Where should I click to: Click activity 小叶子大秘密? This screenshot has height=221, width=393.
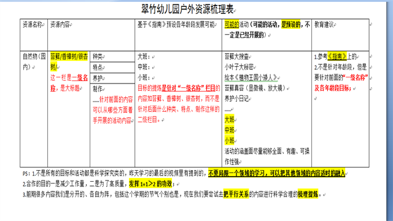click(x=239, y=67)
